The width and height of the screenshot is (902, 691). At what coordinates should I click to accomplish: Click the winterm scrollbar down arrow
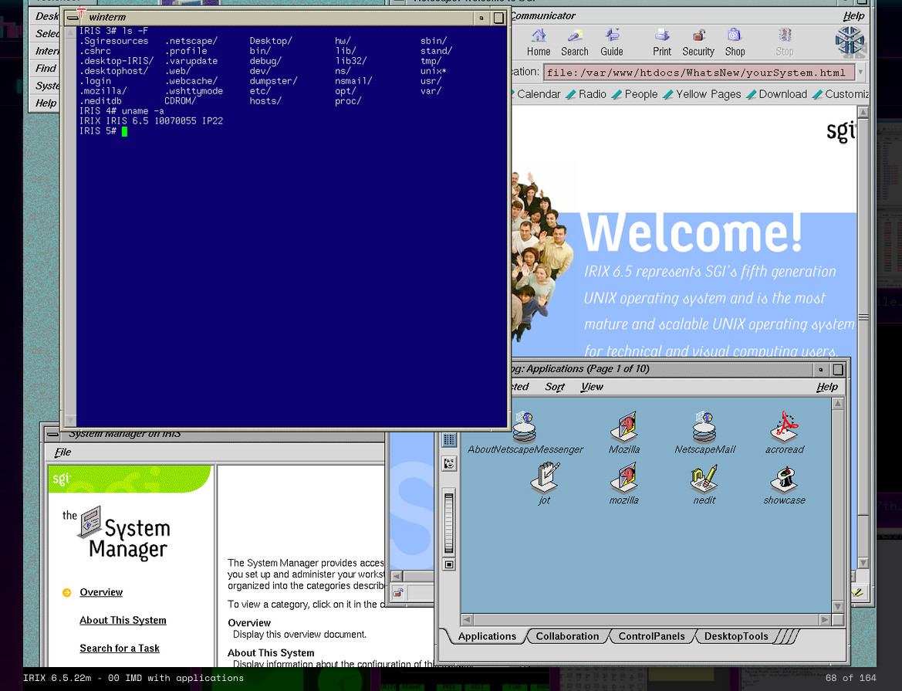coord(70,421)
